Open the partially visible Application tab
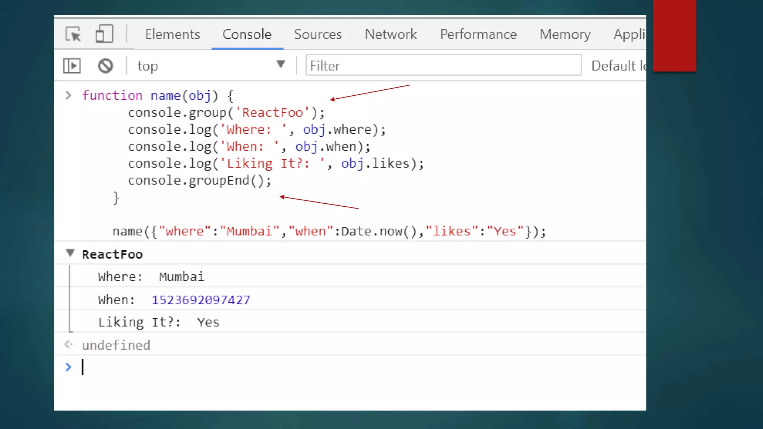 [x=629, y=34]
